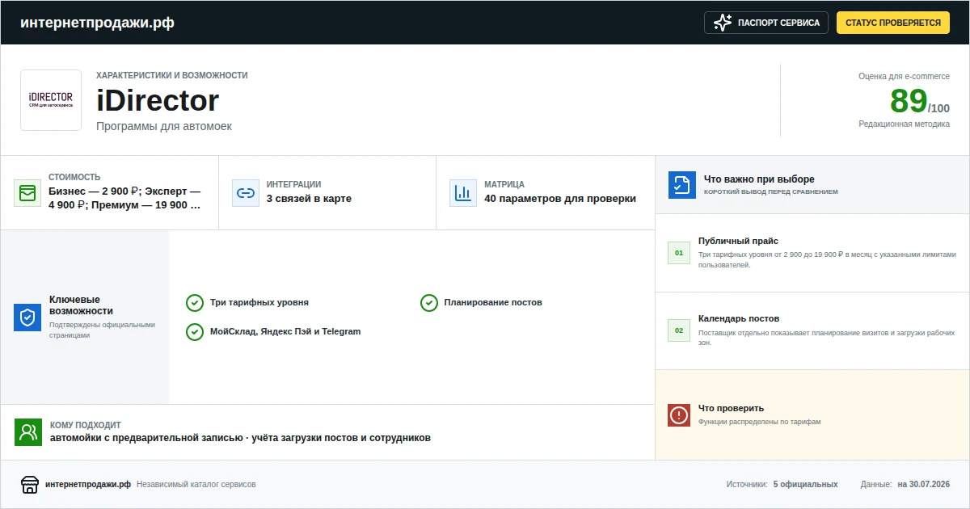
Task: Click the Характеристики и возможности label
Action: coord(172,75)
